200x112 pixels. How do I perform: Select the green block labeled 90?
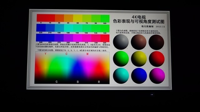click(96, 19)
